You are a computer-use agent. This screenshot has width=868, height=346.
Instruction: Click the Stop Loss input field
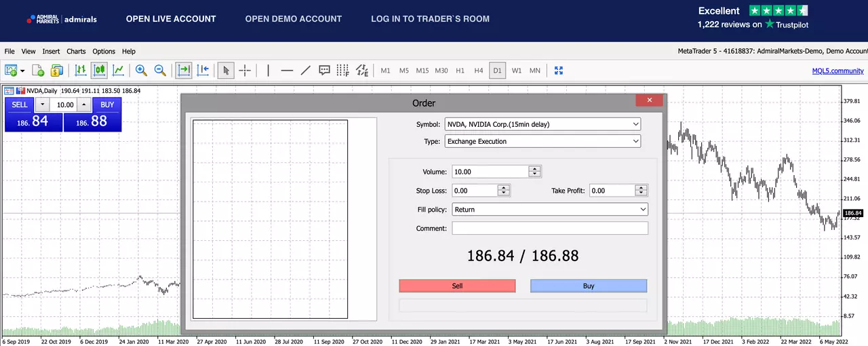tap(475, 191)
